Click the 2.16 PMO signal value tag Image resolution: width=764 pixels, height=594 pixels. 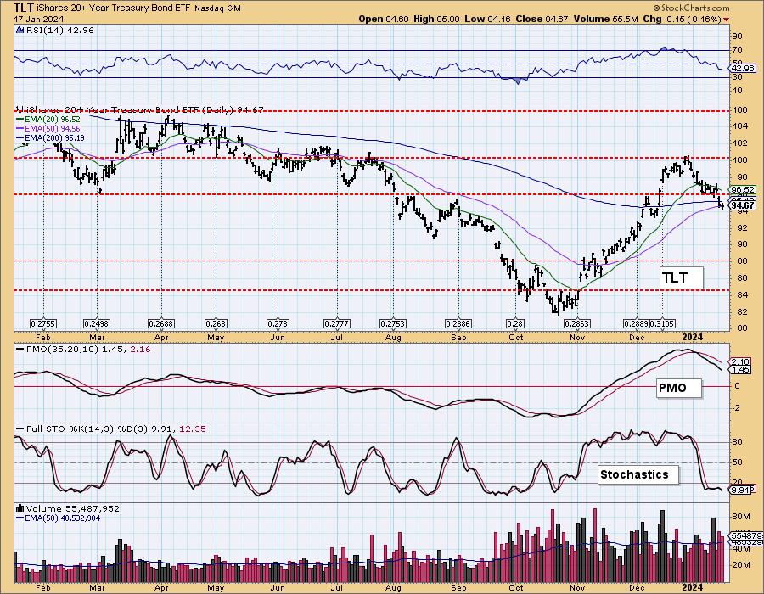pyautogui.click(x=740, y=361)
